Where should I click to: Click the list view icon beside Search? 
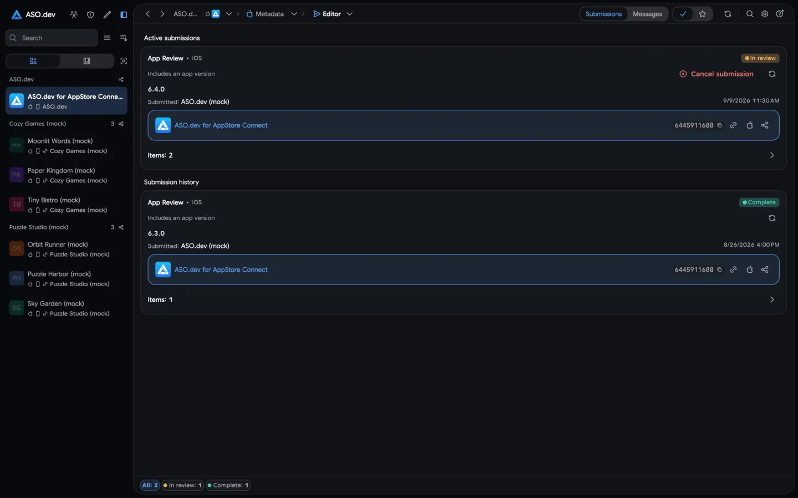pyautogui.click(x=107, y=38)
